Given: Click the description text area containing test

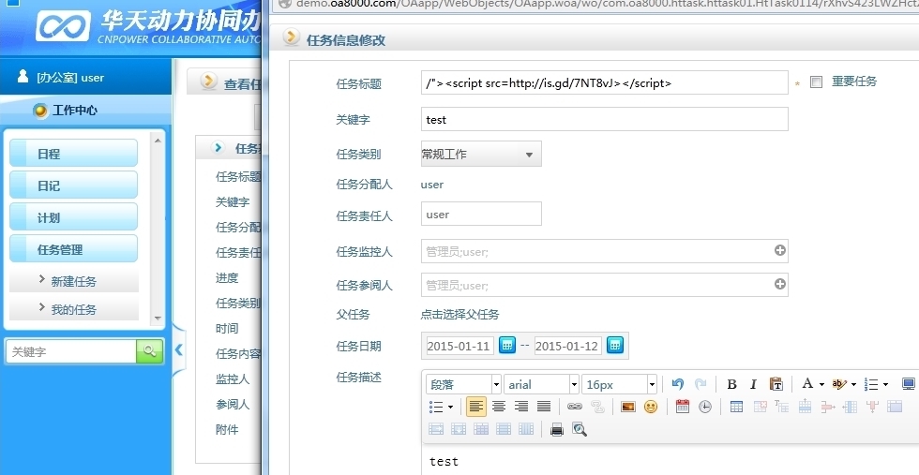Looking at the screenshot, I should point(670,460).
